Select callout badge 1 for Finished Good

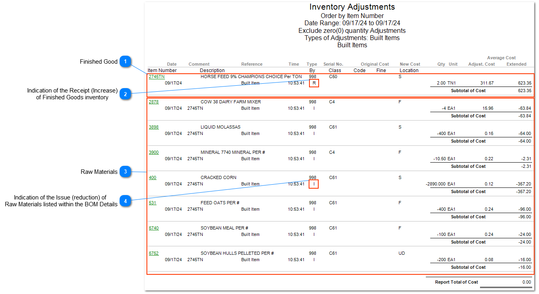pos(126,61)
